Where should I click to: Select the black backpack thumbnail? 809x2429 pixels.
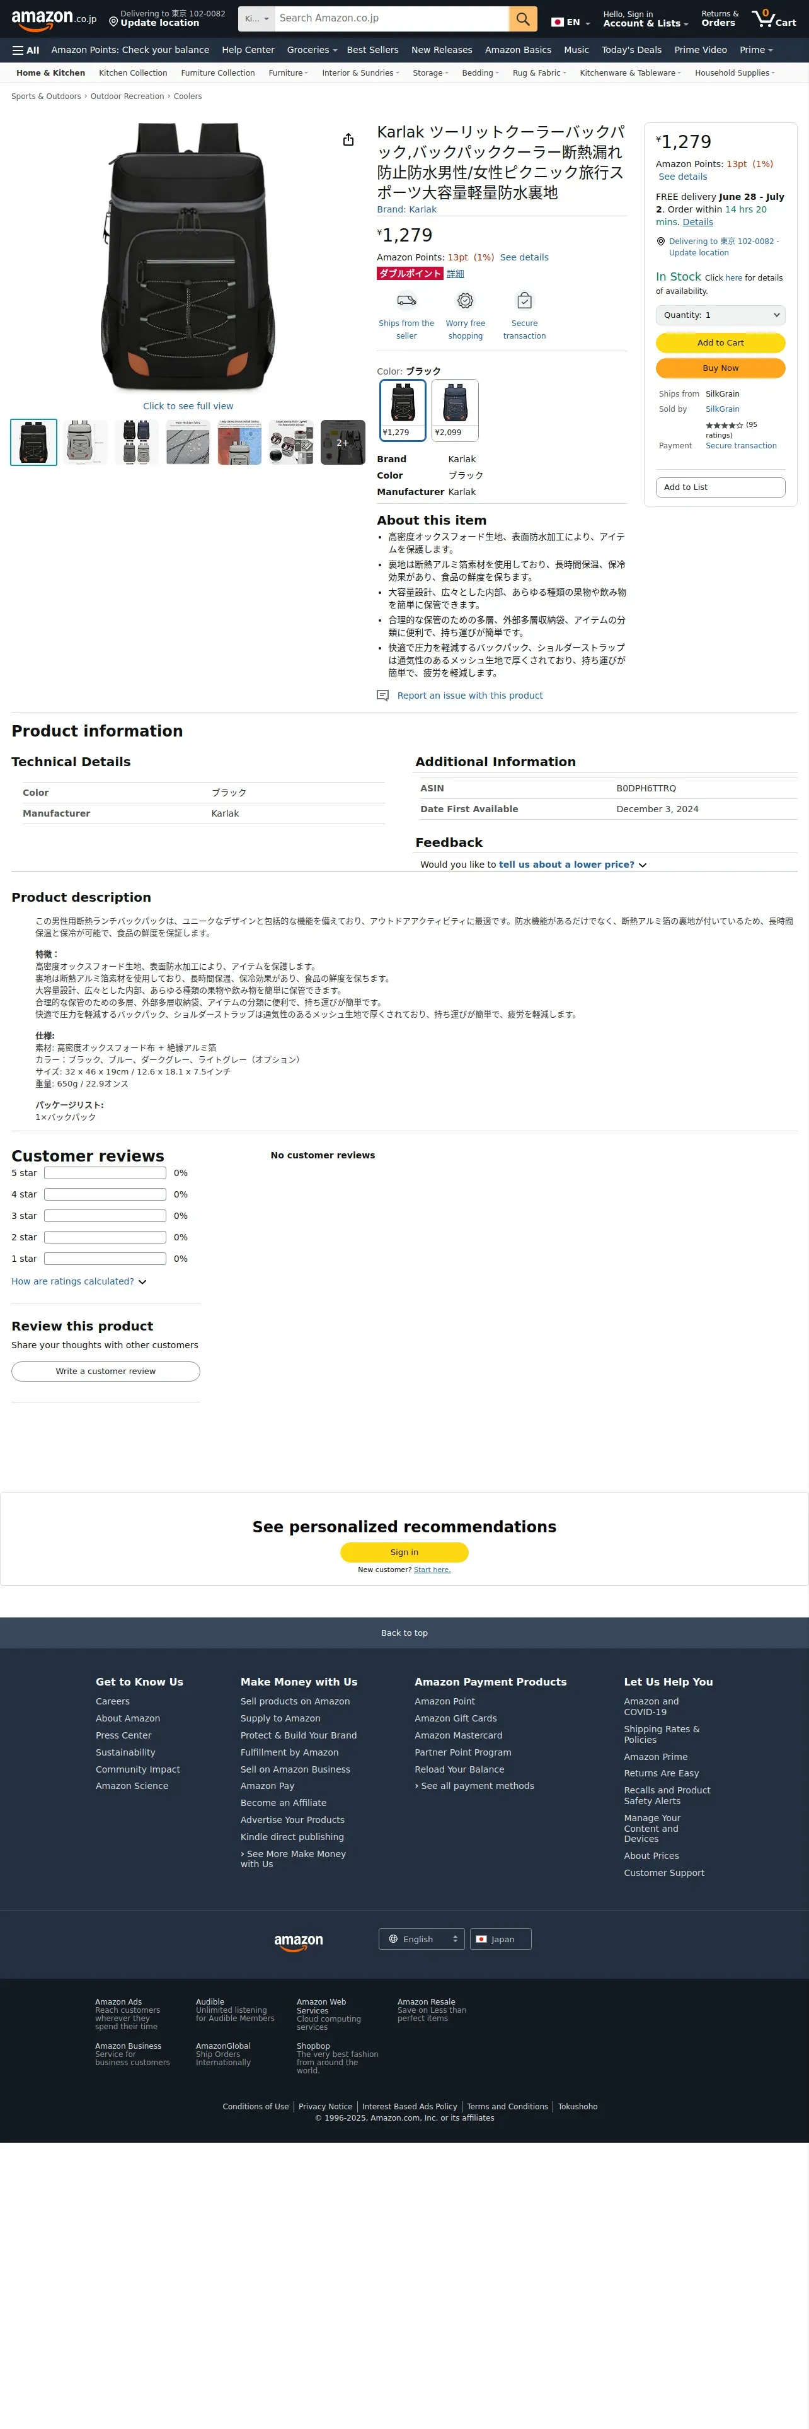pos(34,442)
